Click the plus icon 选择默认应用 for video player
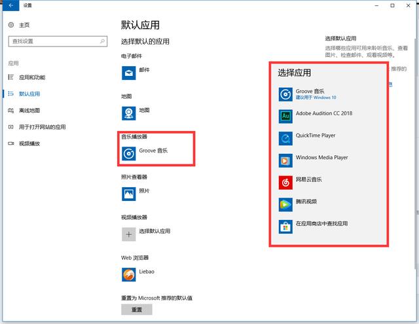Screen dimensions: 419x324 128,233
